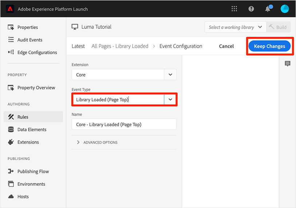The image size is (296, 208).
Task: Click the Cancel button
Action: (x=226, y=46)
